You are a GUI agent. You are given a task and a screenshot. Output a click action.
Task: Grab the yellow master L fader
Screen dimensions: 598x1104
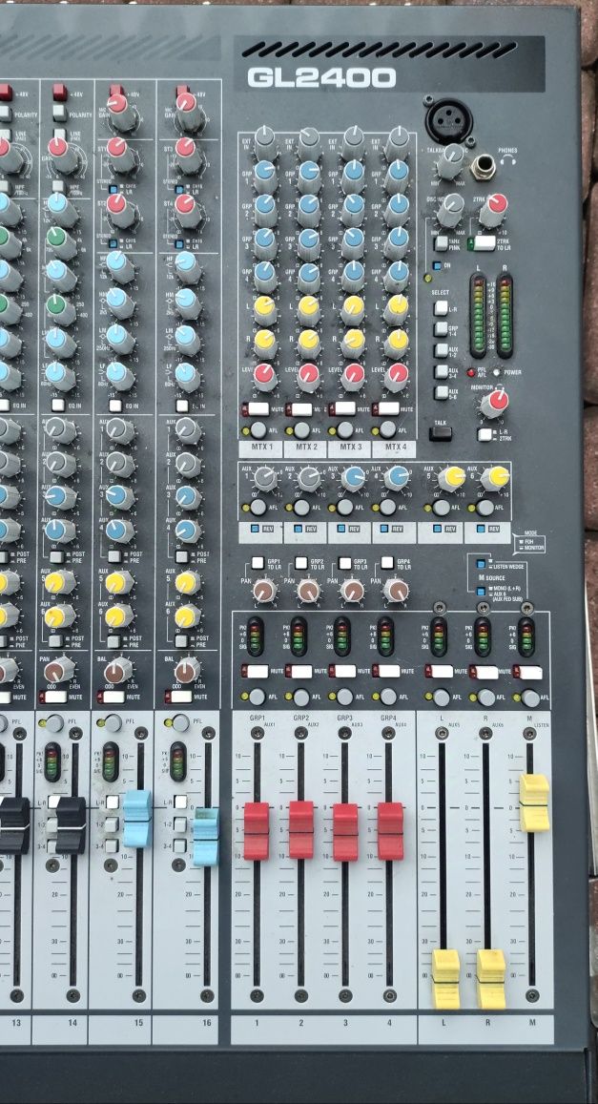click(445, 979)
